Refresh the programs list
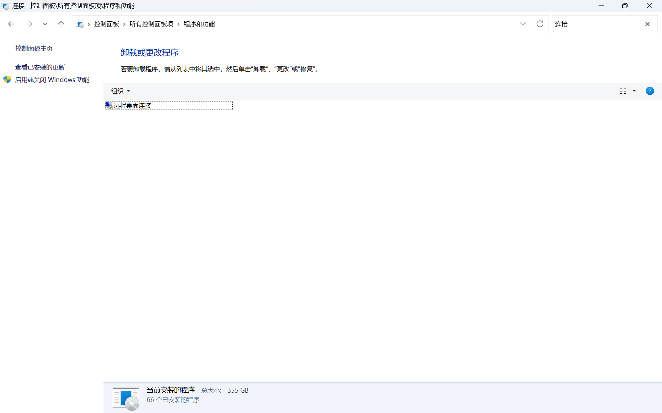Image resolution: width=662 pixels, height=413 pixels. [540, 24]
